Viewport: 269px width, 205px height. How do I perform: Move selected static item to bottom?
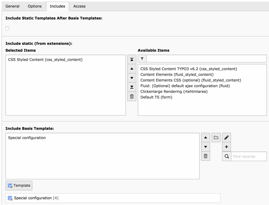(x=132, y=87)
